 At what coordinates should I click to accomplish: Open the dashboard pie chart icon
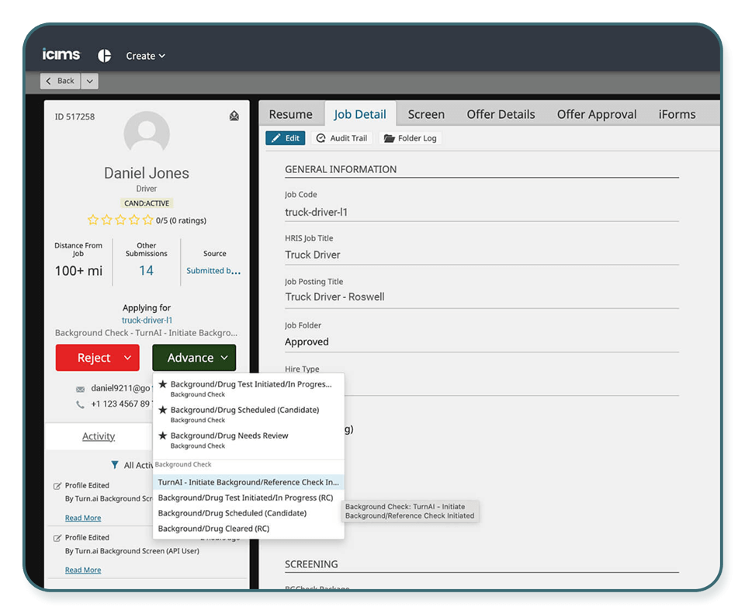pyautogui.click(x=104, y=56)
